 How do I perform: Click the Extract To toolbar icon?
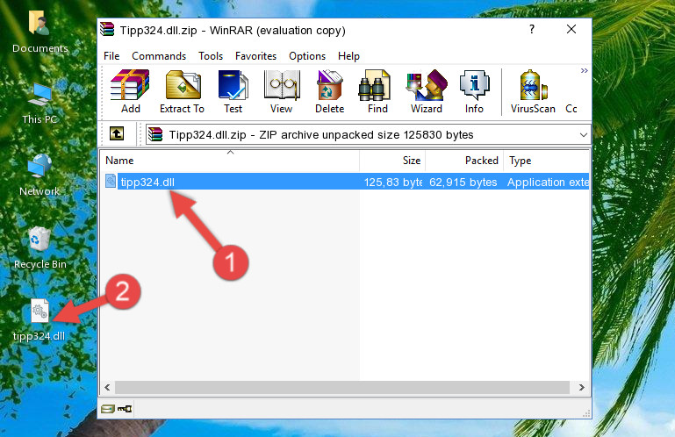(x=182, y=92)
